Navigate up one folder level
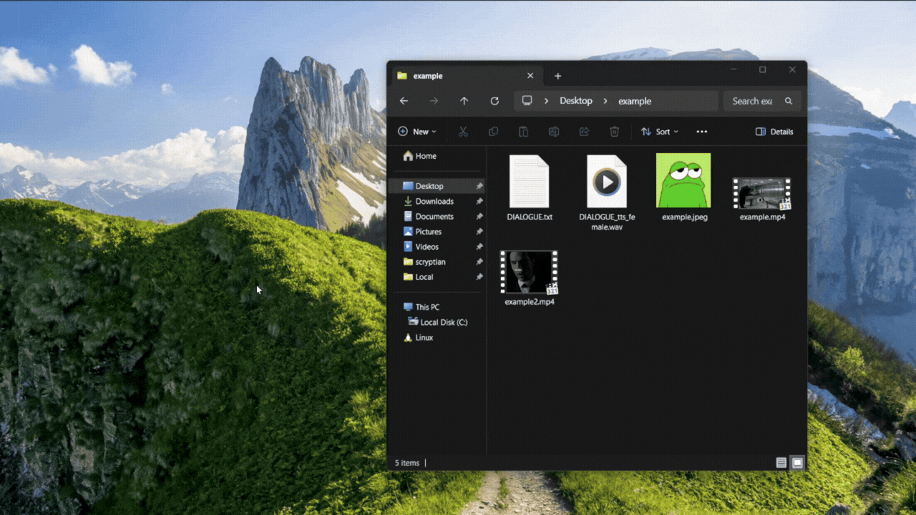Viewport: 916px width, 515px height. pos(464,101)
